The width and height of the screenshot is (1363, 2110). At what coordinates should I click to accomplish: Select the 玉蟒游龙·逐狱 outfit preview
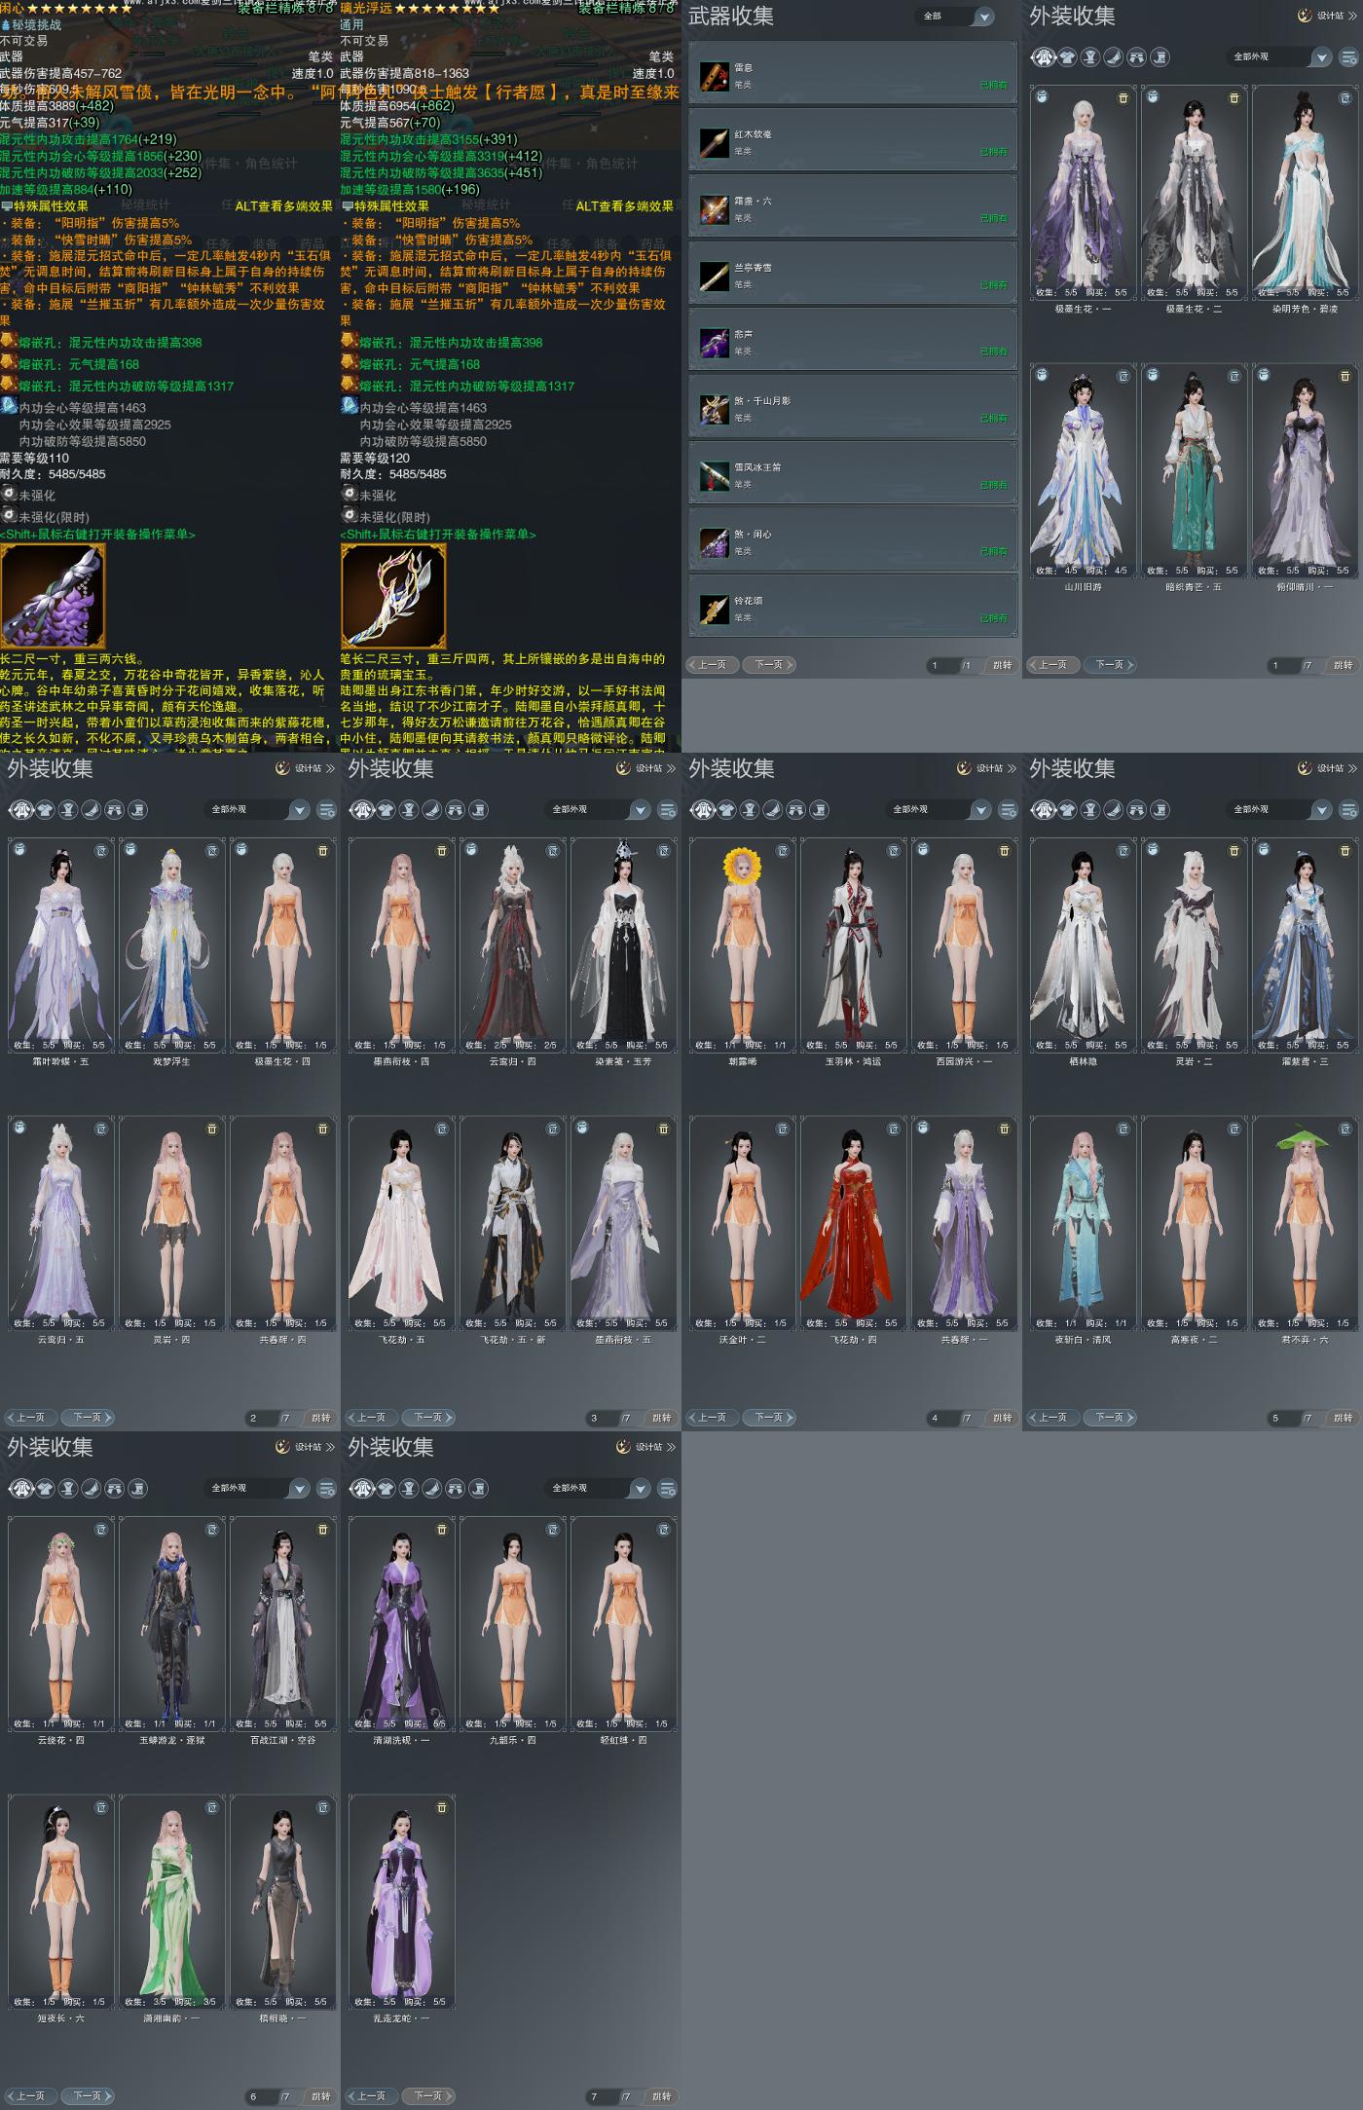pos(171,1624)
